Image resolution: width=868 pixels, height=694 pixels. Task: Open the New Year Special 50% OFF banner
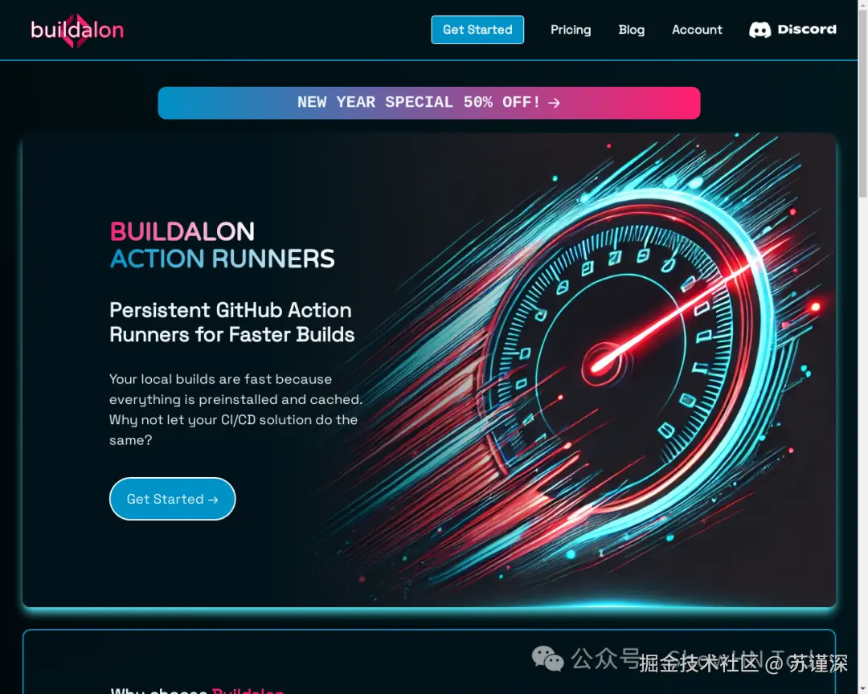click(429, 103)
